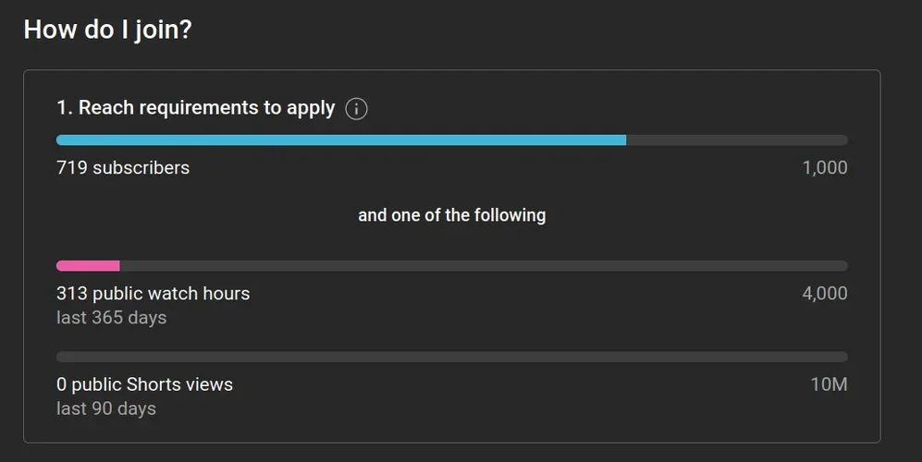Viewport: 922px width, 462px height.
Task: Click the blue filled part of subscribers bar
Action: tap(340, 140)
